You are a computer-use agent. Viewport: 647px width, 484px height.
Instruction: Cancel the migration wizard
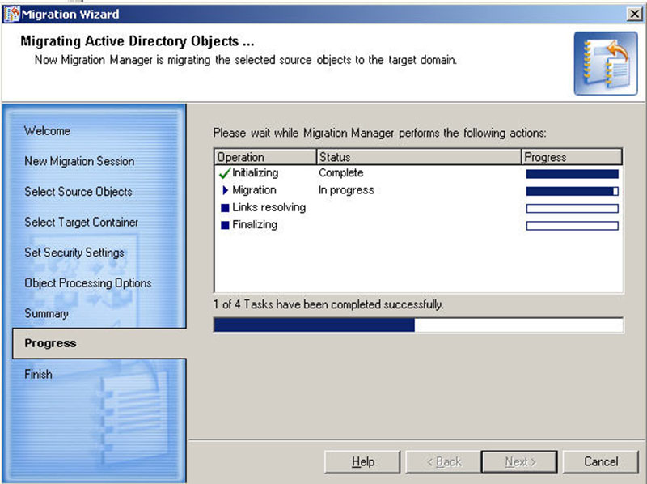click(601, 461)
